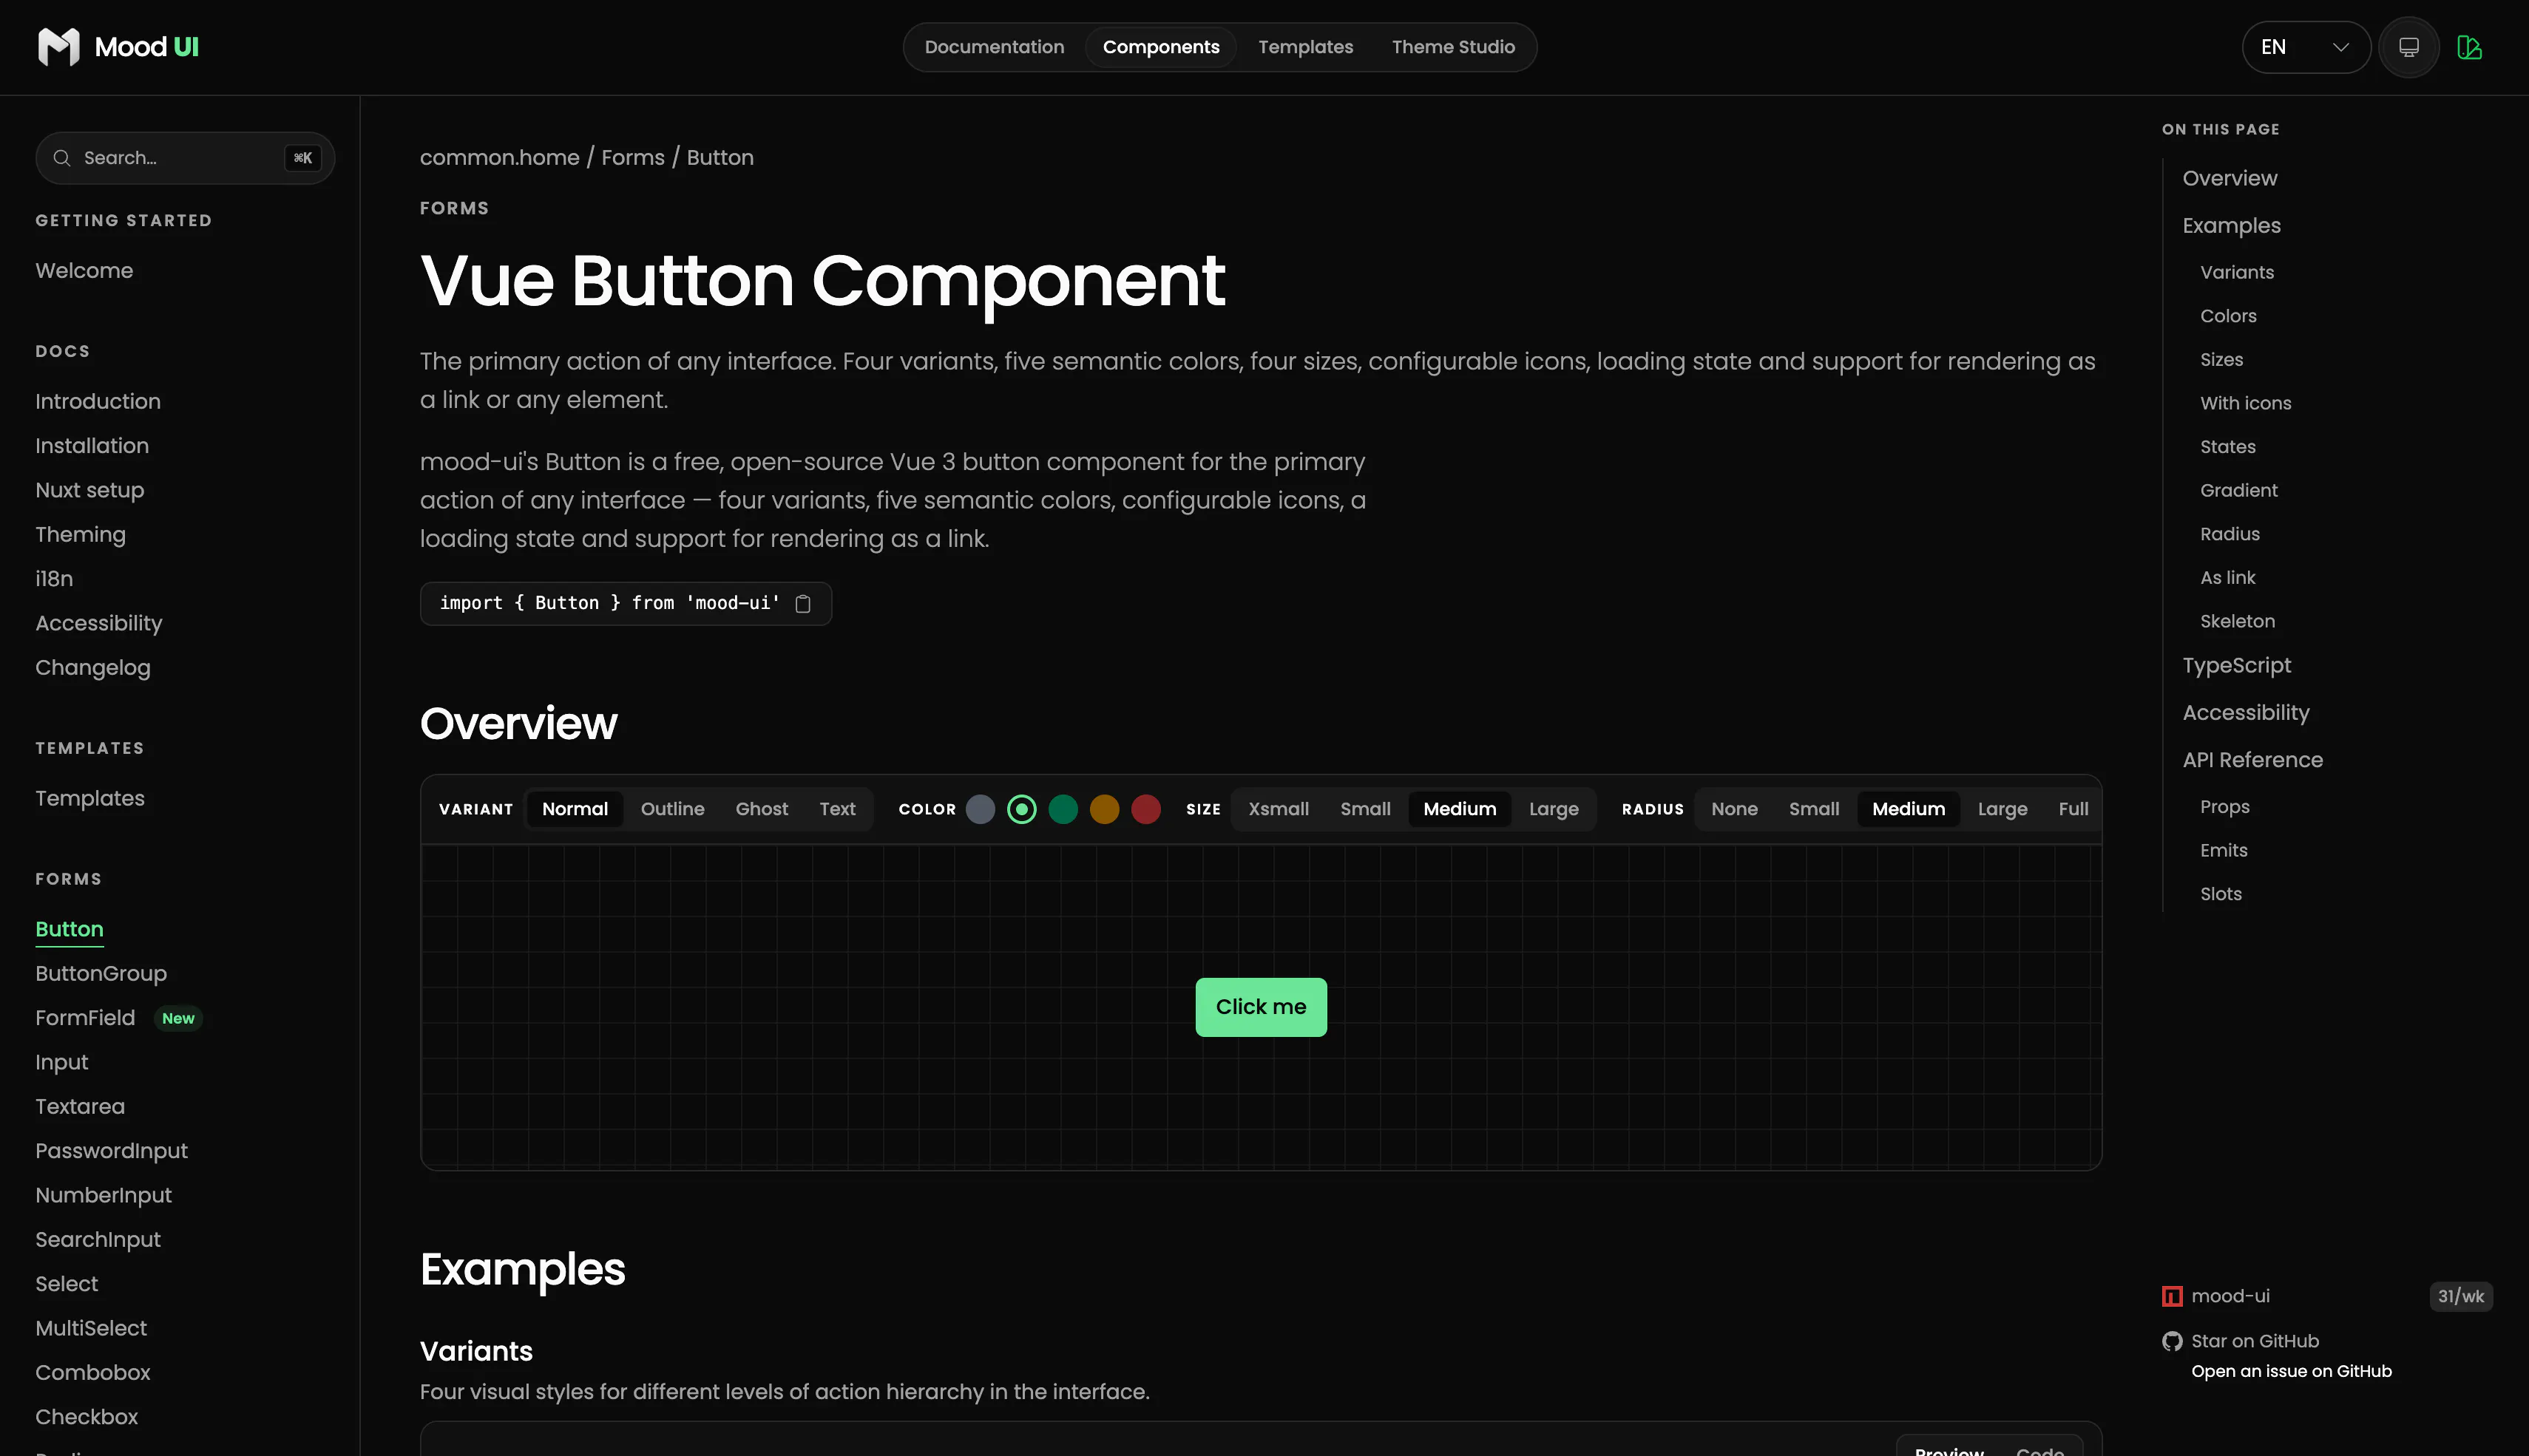Open the PasswordInput component page
The image size is (2529, 1456).
[112, 1151]
